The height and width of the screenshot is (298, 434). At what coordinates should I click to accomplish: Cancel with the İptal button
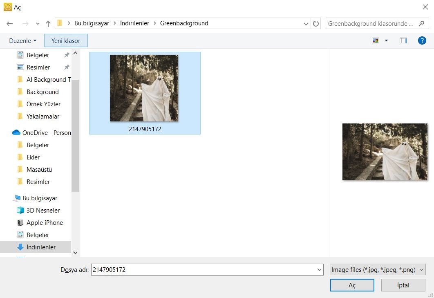point(403,285)
